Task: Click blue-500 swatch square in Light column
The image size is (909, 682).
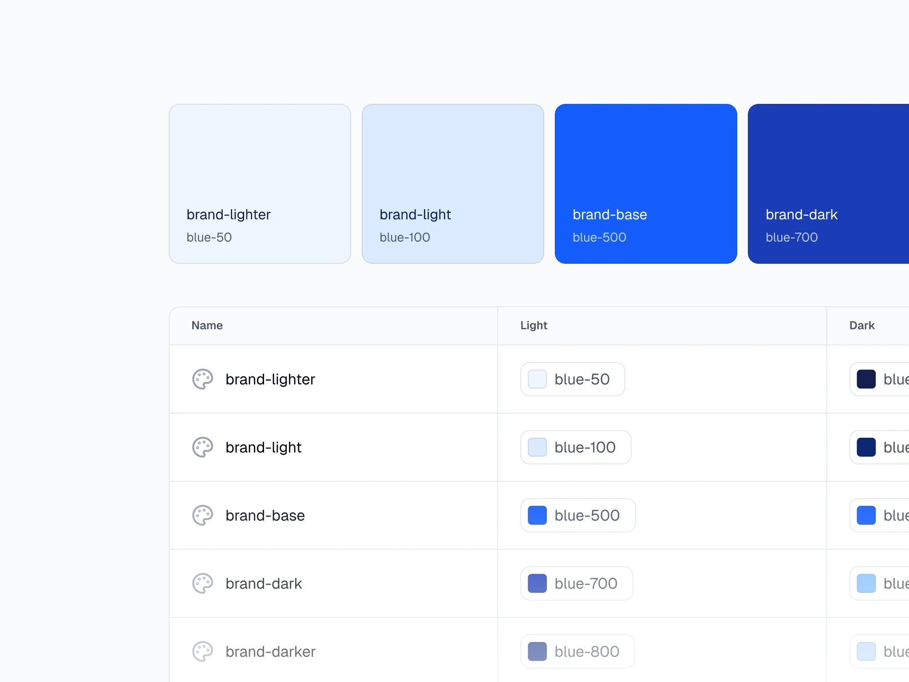Action: [537, 515]
